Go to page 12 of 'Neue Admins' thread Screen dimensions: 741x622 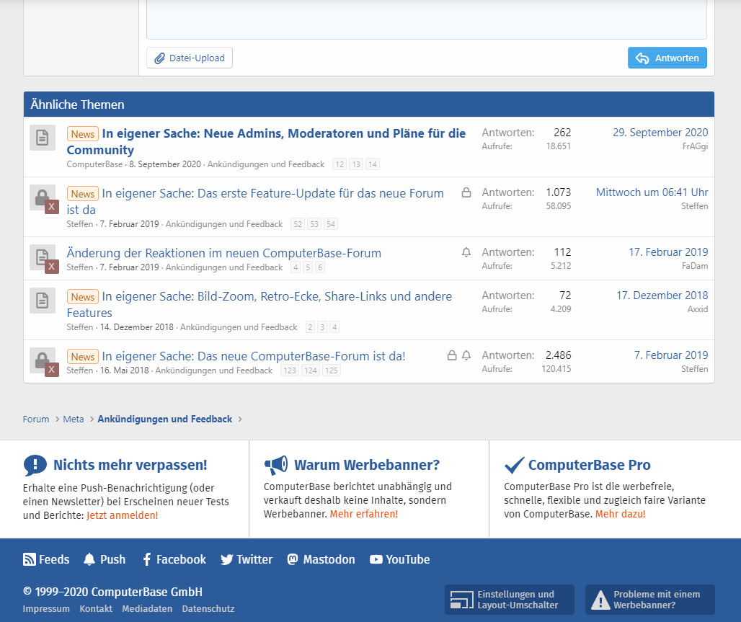pos(340,164)
